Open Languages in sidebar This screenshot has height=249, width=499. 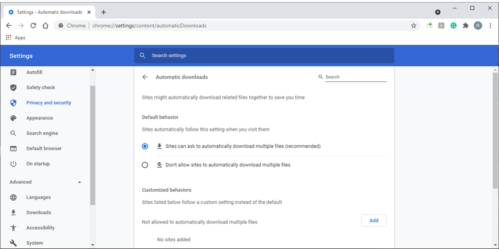[39, 197]
